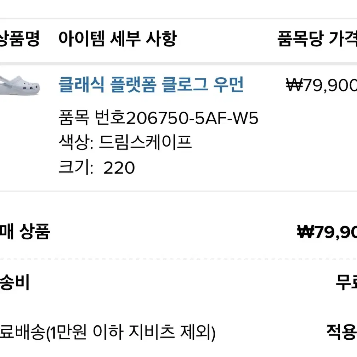The height and width of the screenshot is (357, 357).
Task: Click the gray header divider below 아이템 세부 사항
Action: click(x=179, y=64)
